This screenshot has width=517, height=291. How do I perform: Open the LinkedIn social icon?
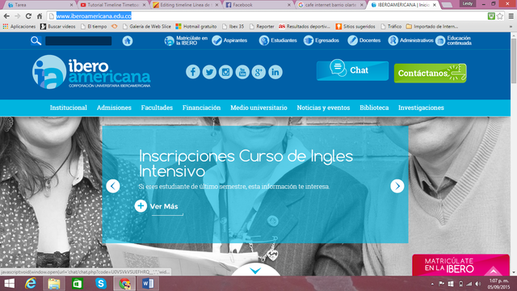point(275,72)
